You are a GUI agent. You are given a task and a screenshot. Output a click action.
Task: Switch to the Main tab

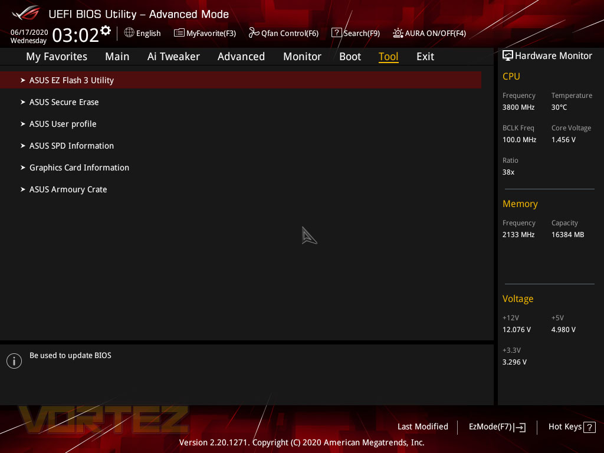click(x=117, y=57)
